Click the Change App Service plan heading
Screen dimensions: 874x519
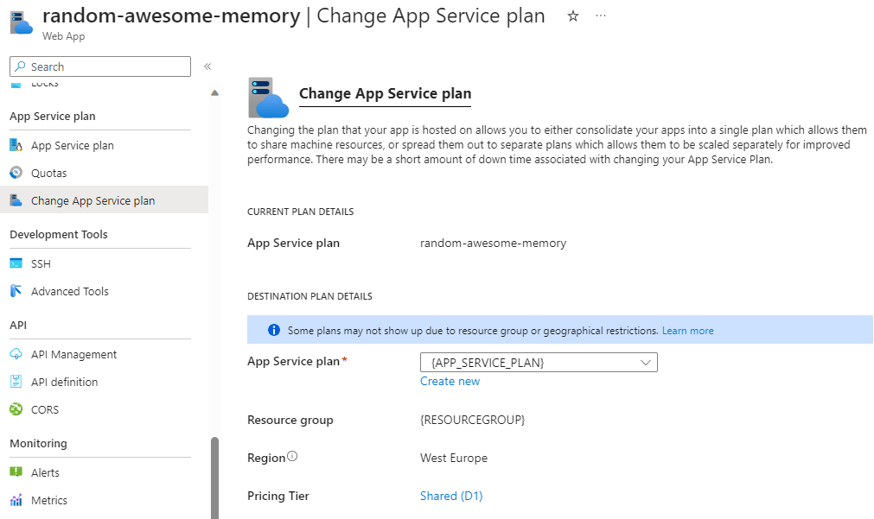(386, 93)
